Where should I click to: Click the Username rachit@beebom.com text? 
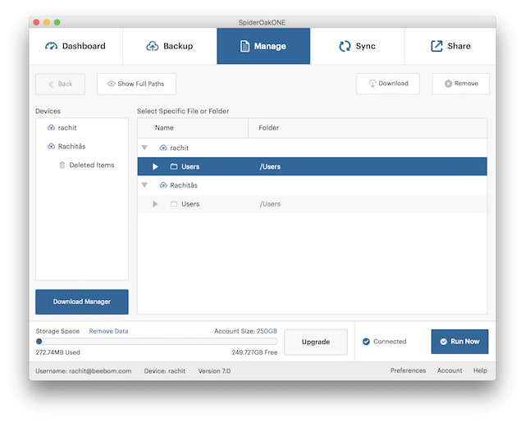coord(84,371)
